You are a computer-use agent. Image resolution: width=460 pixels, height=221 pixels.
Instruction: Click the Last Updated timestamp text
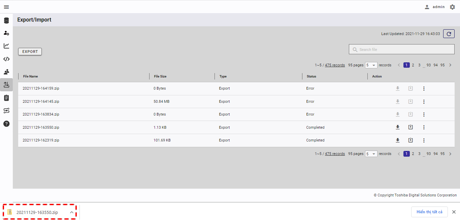click(410, 34)
